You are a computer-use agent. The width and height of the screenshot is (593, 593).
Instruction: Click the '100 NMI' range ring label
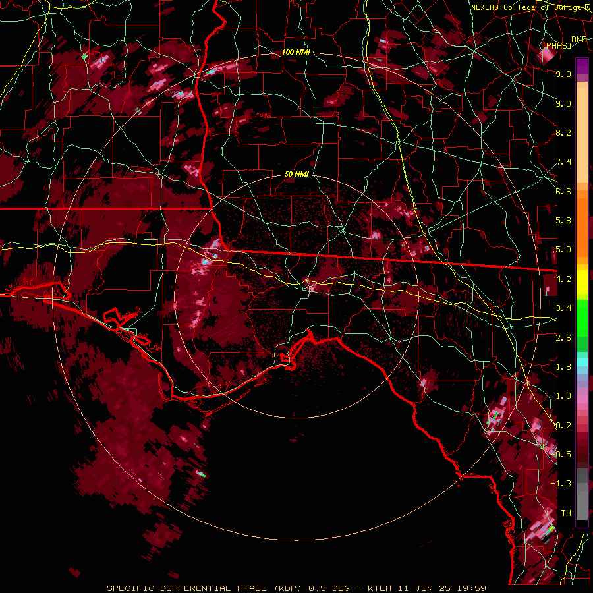click(x=296, y=52)
